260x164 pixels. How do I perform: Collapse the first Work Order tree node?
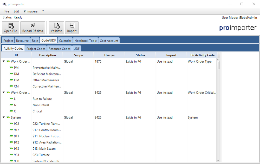coord(4,62)
